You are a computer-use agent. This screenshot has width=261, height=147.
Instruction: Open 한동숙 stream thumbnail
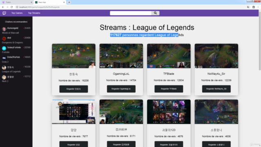(73, 56)
